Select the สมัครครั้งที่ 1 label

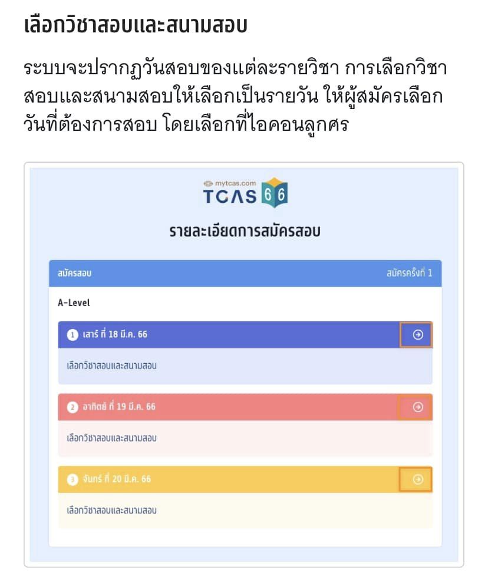(x=410, y=273)
